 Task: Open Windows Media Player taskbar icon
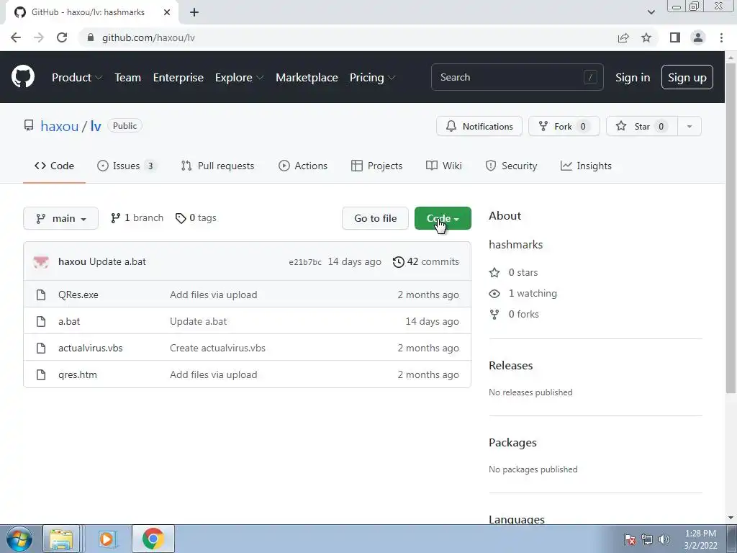[107, 539]
